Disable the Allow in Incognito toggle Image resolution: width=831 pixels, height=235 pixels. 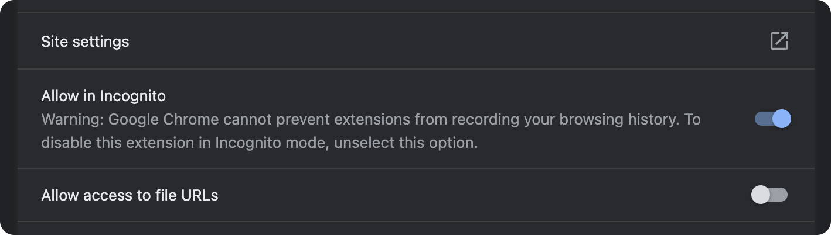coord(772,119)
